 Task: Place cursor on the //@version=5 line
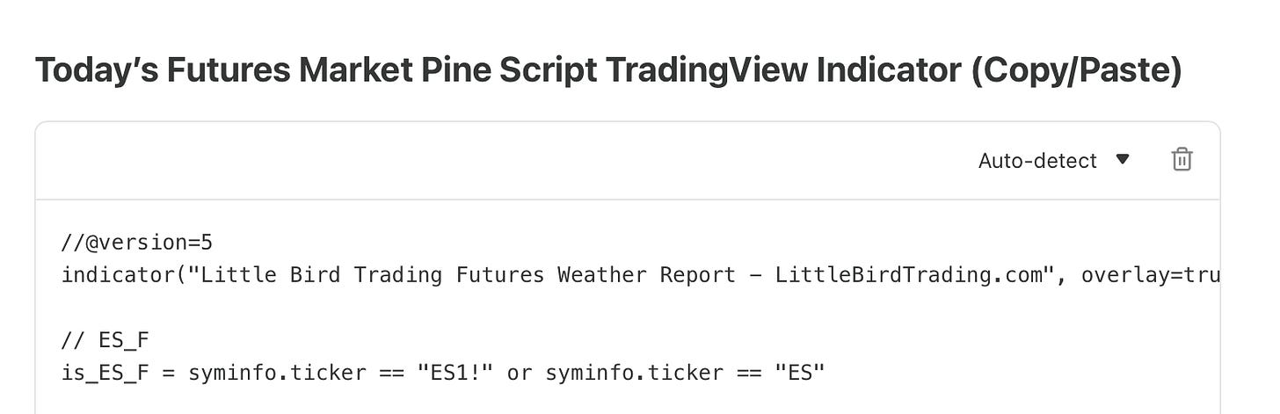pyautogui.click(x=137, y=243)
